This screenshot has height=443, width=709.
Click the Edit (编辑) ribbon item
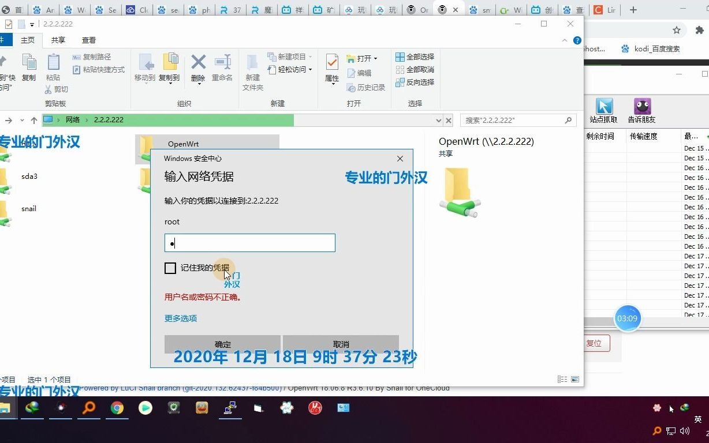point(359,73)
